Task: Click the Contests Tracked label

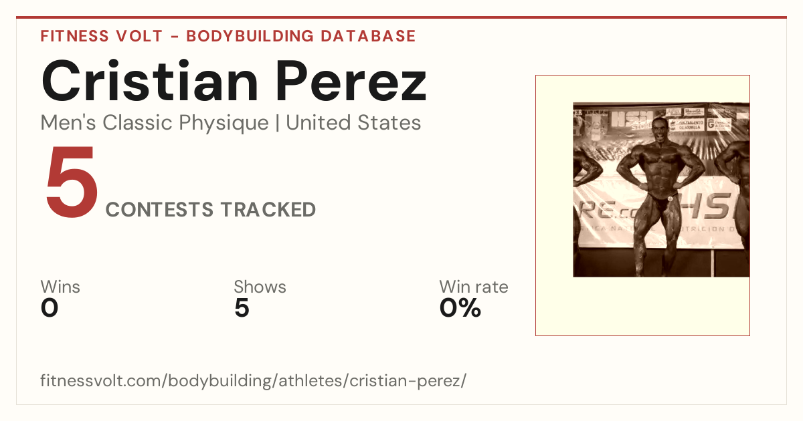Action: click(x=211, y=210)
